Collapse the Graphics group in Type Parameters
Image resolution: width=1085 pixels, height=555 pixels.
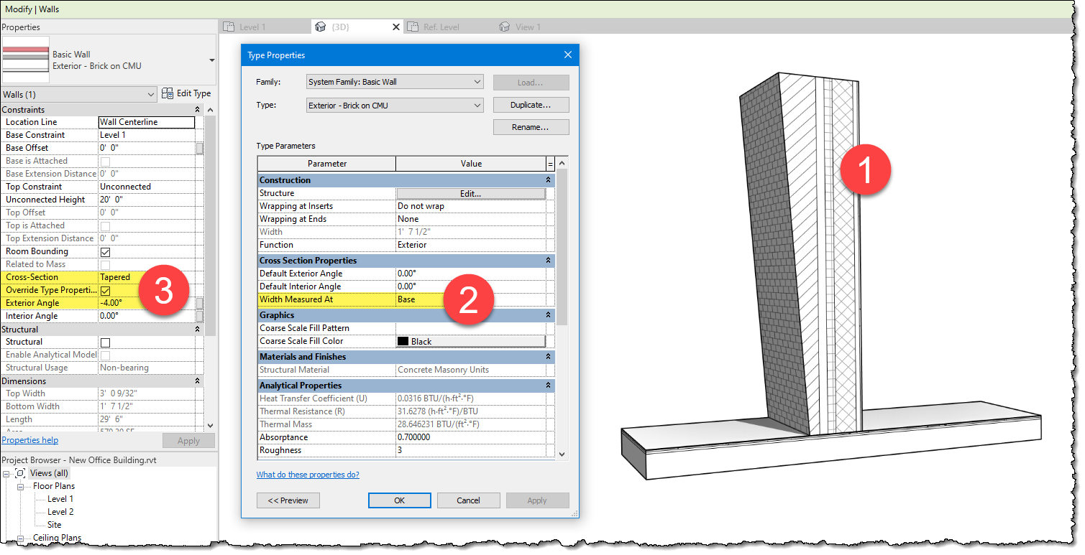click(549, 315)
